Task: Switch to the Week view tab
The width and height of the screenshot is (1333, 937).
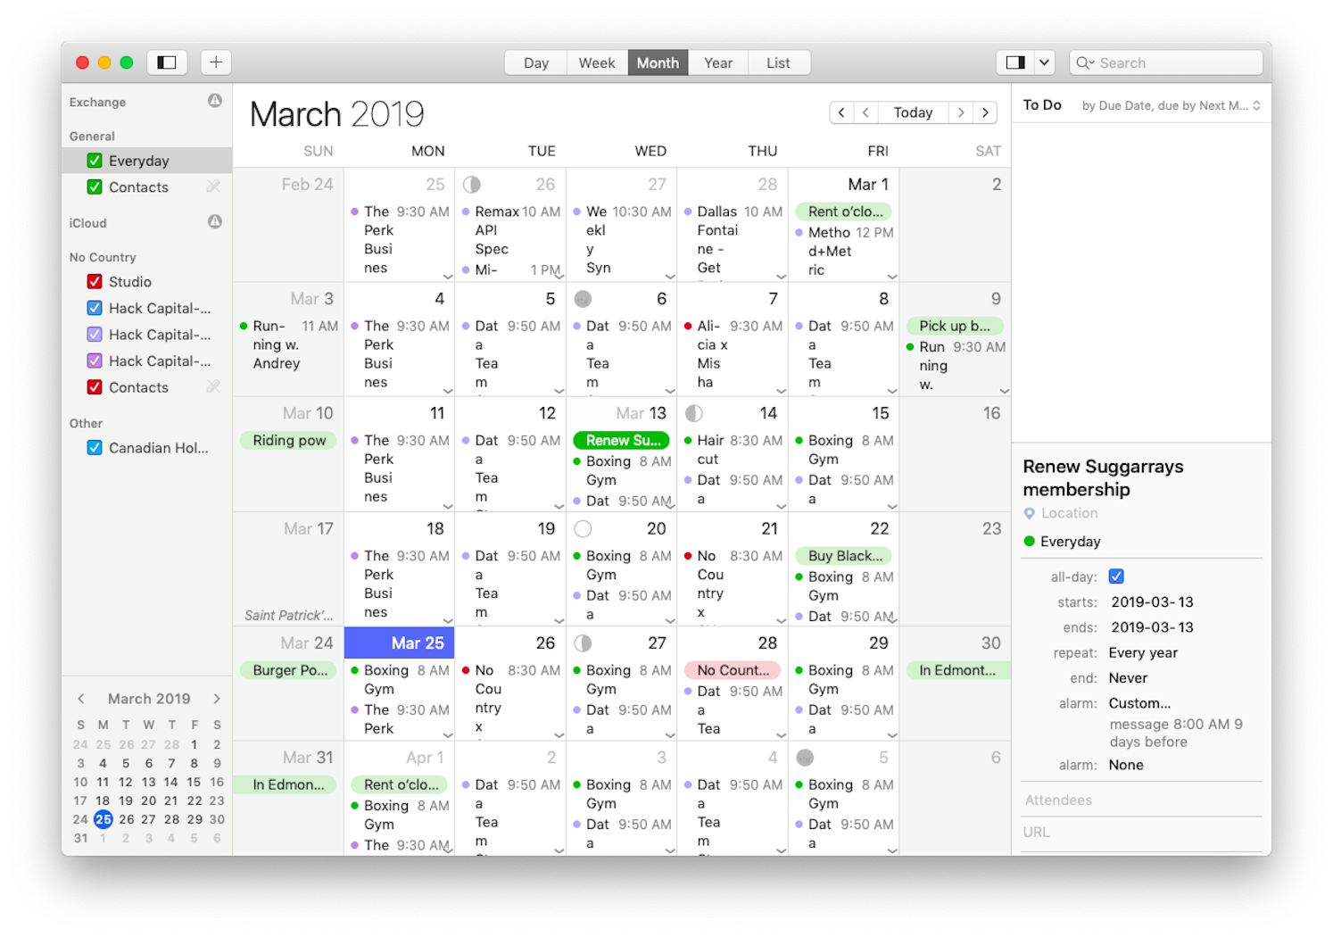Action: click(596, 62)
